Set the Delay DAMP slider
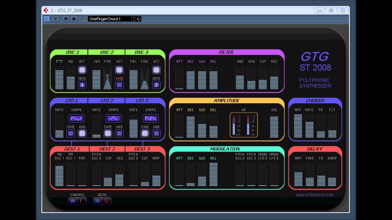The width and height of the screenshot is (392, 220). [332, 174]
